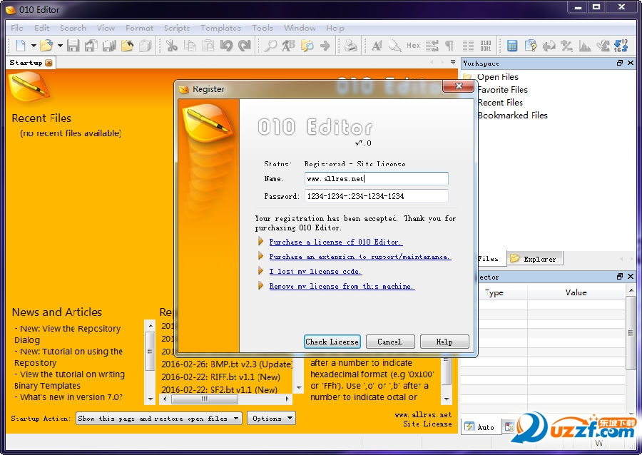Click the Base Converter 10/16 icon
Viewport: 642px width, 455px height.
pyautogui.click(x=621, y=46)
